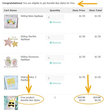
Task: Open Free product Bumble Bee Alpha name
Action: pos(30,99)
